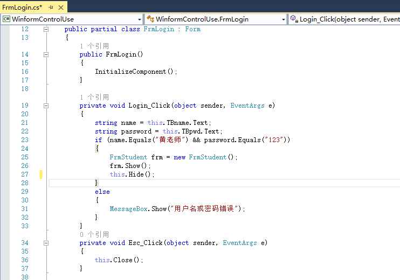
Task: Open the WinformControlUse.FrmLogin type dropdown
Action: pos(283,19)
